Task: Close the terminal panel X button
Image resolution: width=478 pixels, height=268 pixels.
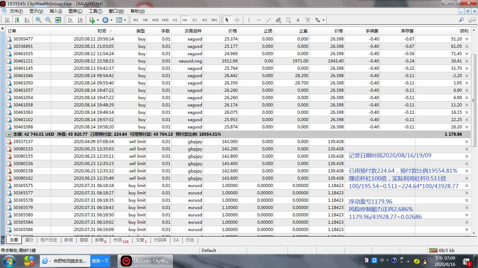Action: point(2,29)
